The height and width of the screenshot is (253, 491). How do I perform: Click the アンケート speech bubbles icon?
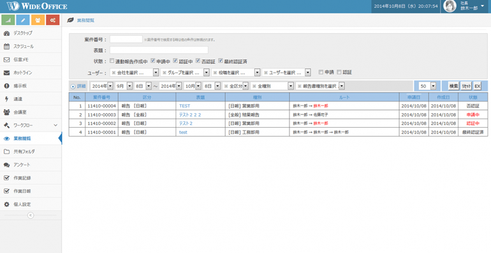(6, 165)
